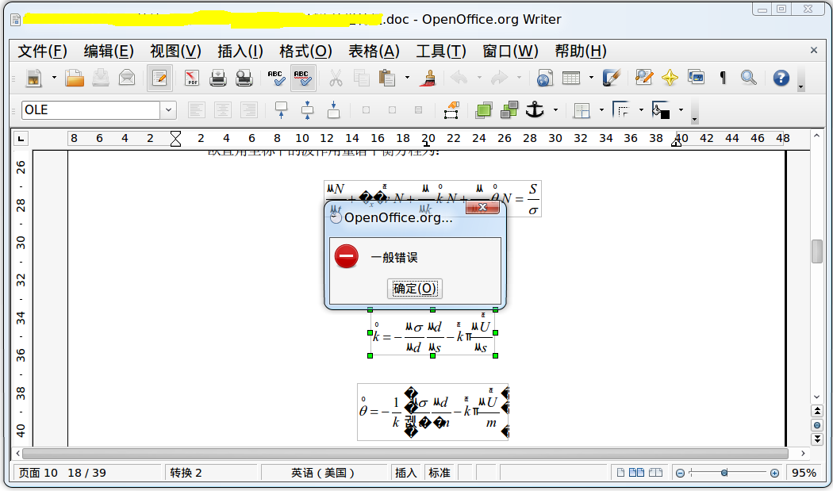Align object to Top icon
The width and height of the screenshot is (833, 491).
tap(281, 110)
